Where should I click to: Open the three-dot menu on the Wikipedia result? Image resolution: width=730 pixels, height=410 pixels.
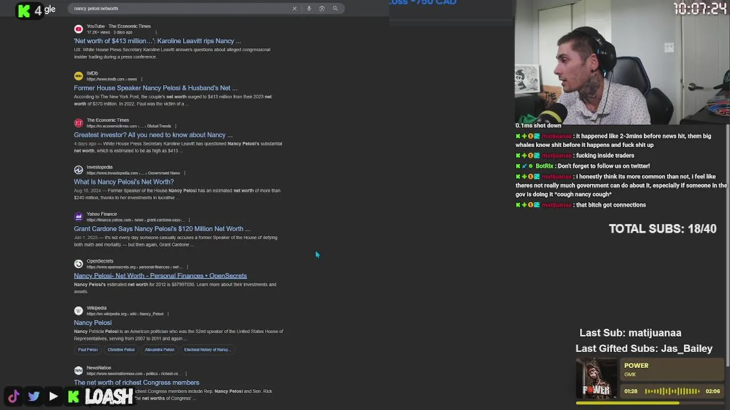click(x=168, y=314)
